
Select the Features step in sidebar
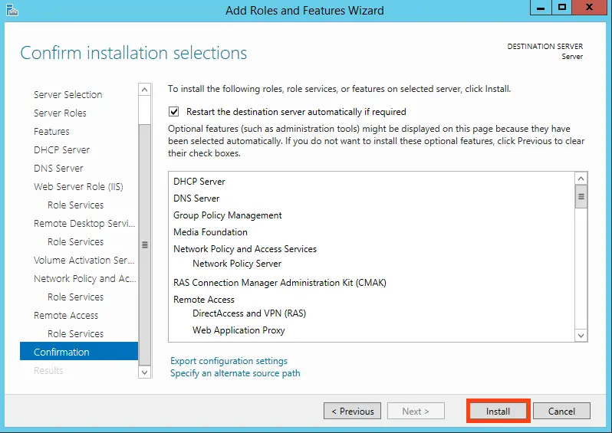[x=51, y=131]
